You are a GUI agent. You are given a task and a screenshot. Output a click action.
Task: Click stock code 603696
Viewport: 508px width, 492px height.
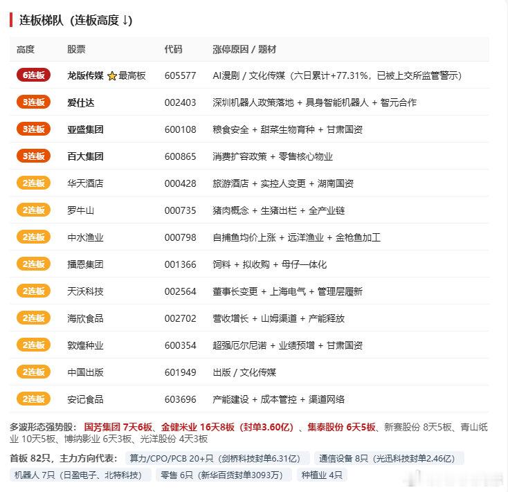(180, 399)
